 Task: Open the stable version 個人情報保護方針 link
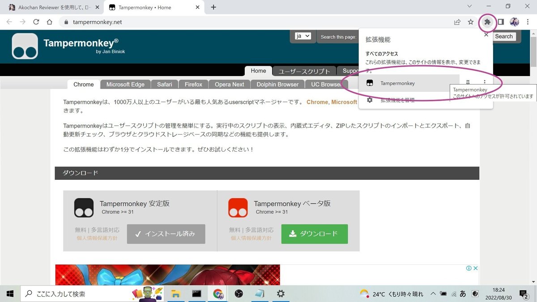97,238
